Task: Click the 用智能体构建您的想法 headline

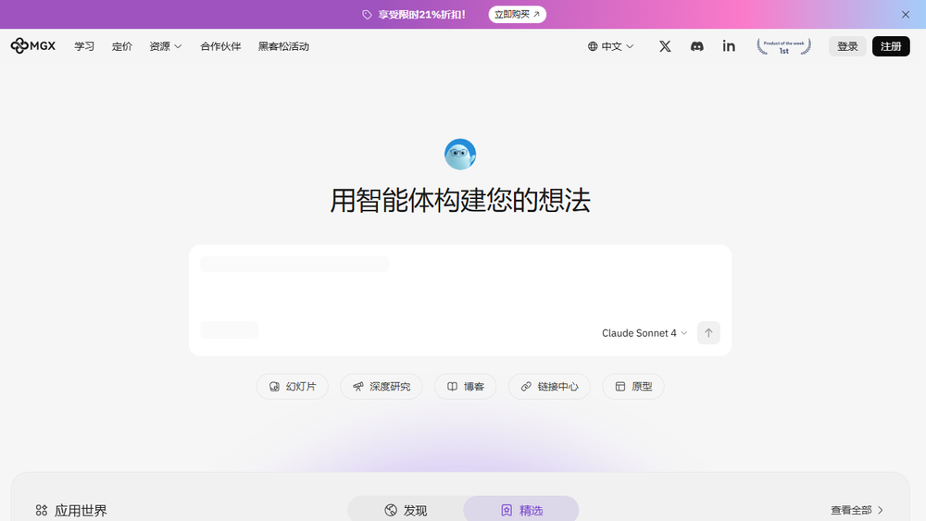Action: click(x=460, y=201)
